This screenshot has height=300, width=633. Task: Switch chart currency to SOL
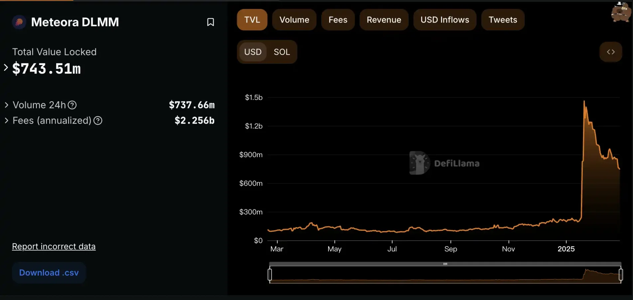[x=282, y=52]
